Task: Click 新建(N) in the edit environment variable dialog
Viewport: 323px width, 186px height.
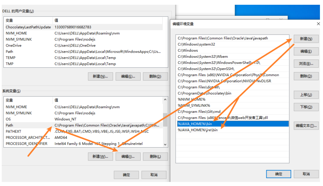Action: [x=306, y=39]
